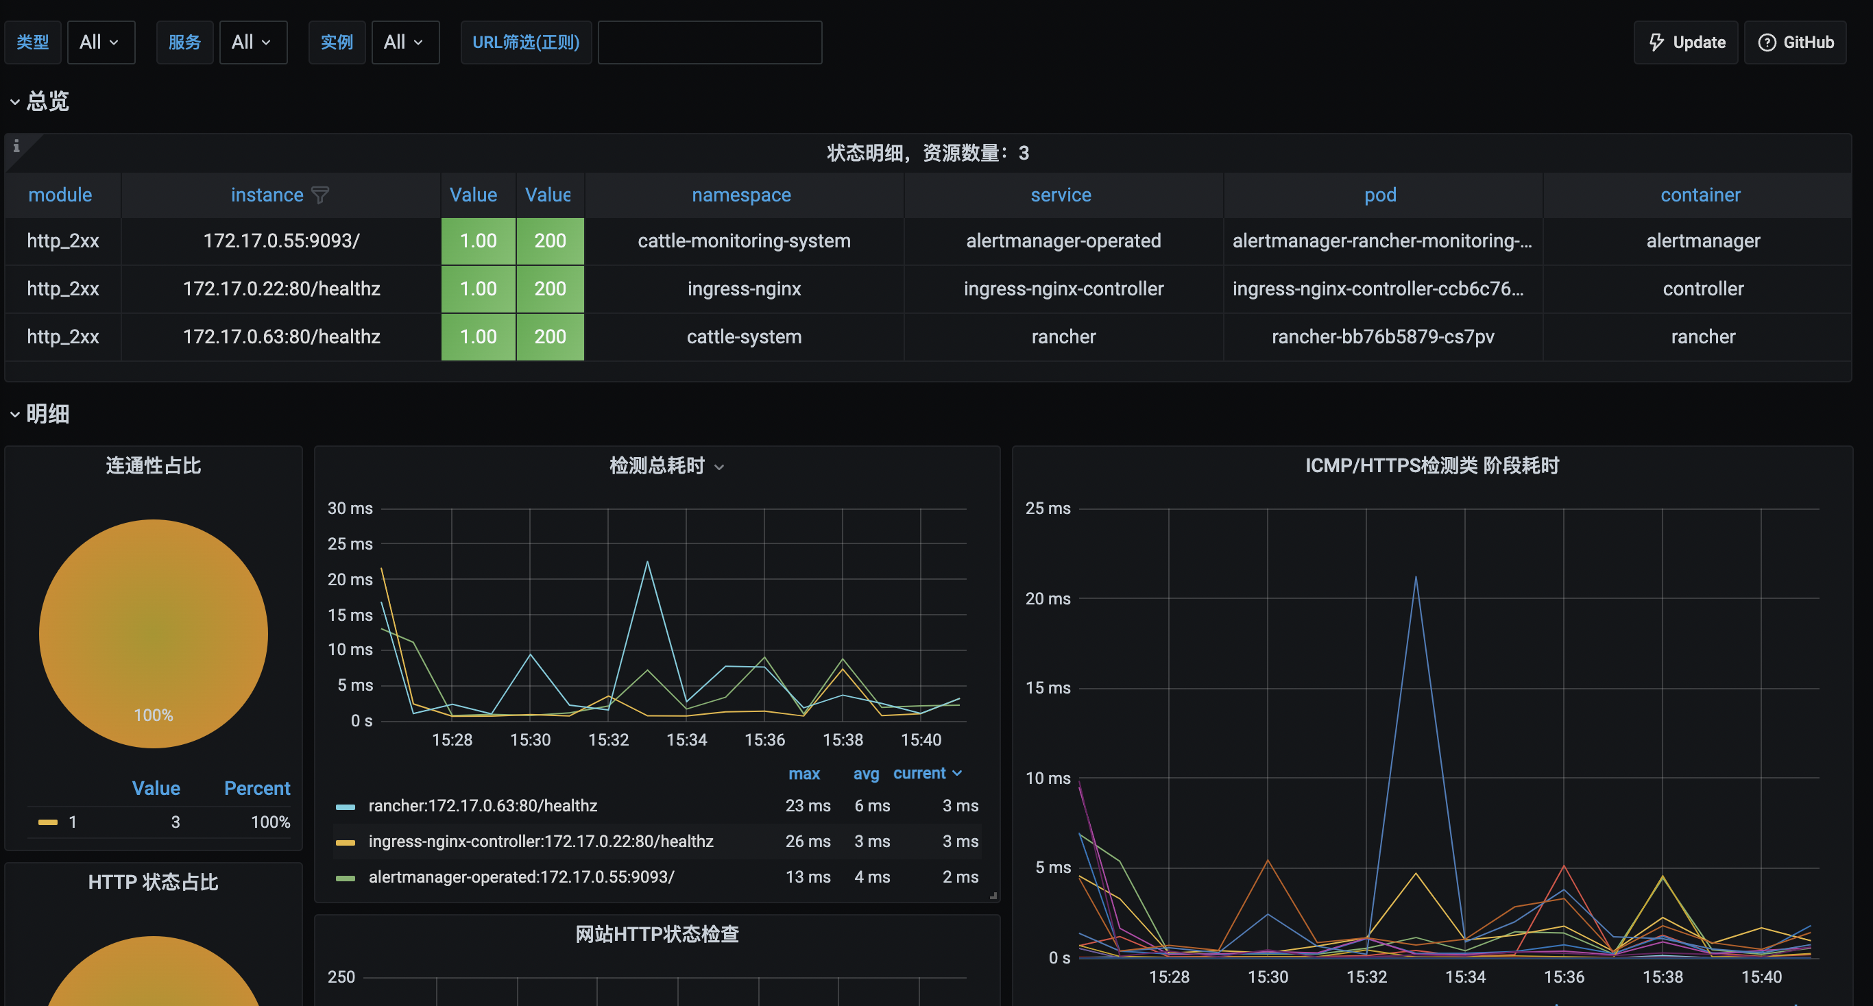This screenshot has height=1006, width=1873.
Task: Click the http_2xx module label first row
Action: click(61, 241)
